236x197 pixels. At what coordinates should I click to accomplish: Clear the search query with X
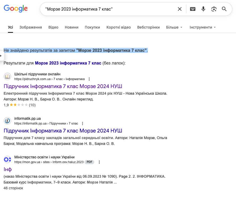[x=180, y=9]
